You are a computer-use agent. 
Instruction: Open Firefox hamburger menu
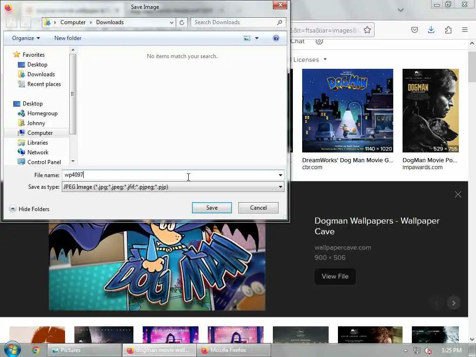pyautogui.click(x=464, y=30)
